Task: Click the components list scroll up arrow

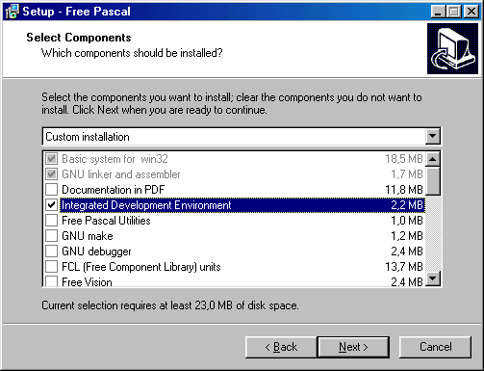Action: [433, 159]
